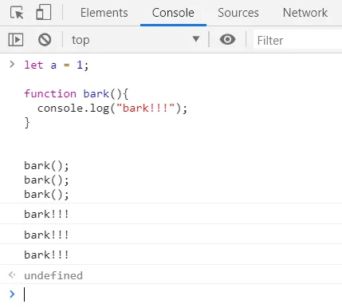The height and width of the screenshot is (308, 342).
Task: Click the 'function bark(){' code line
Action: pyautogui.click(x=77, y=93)
